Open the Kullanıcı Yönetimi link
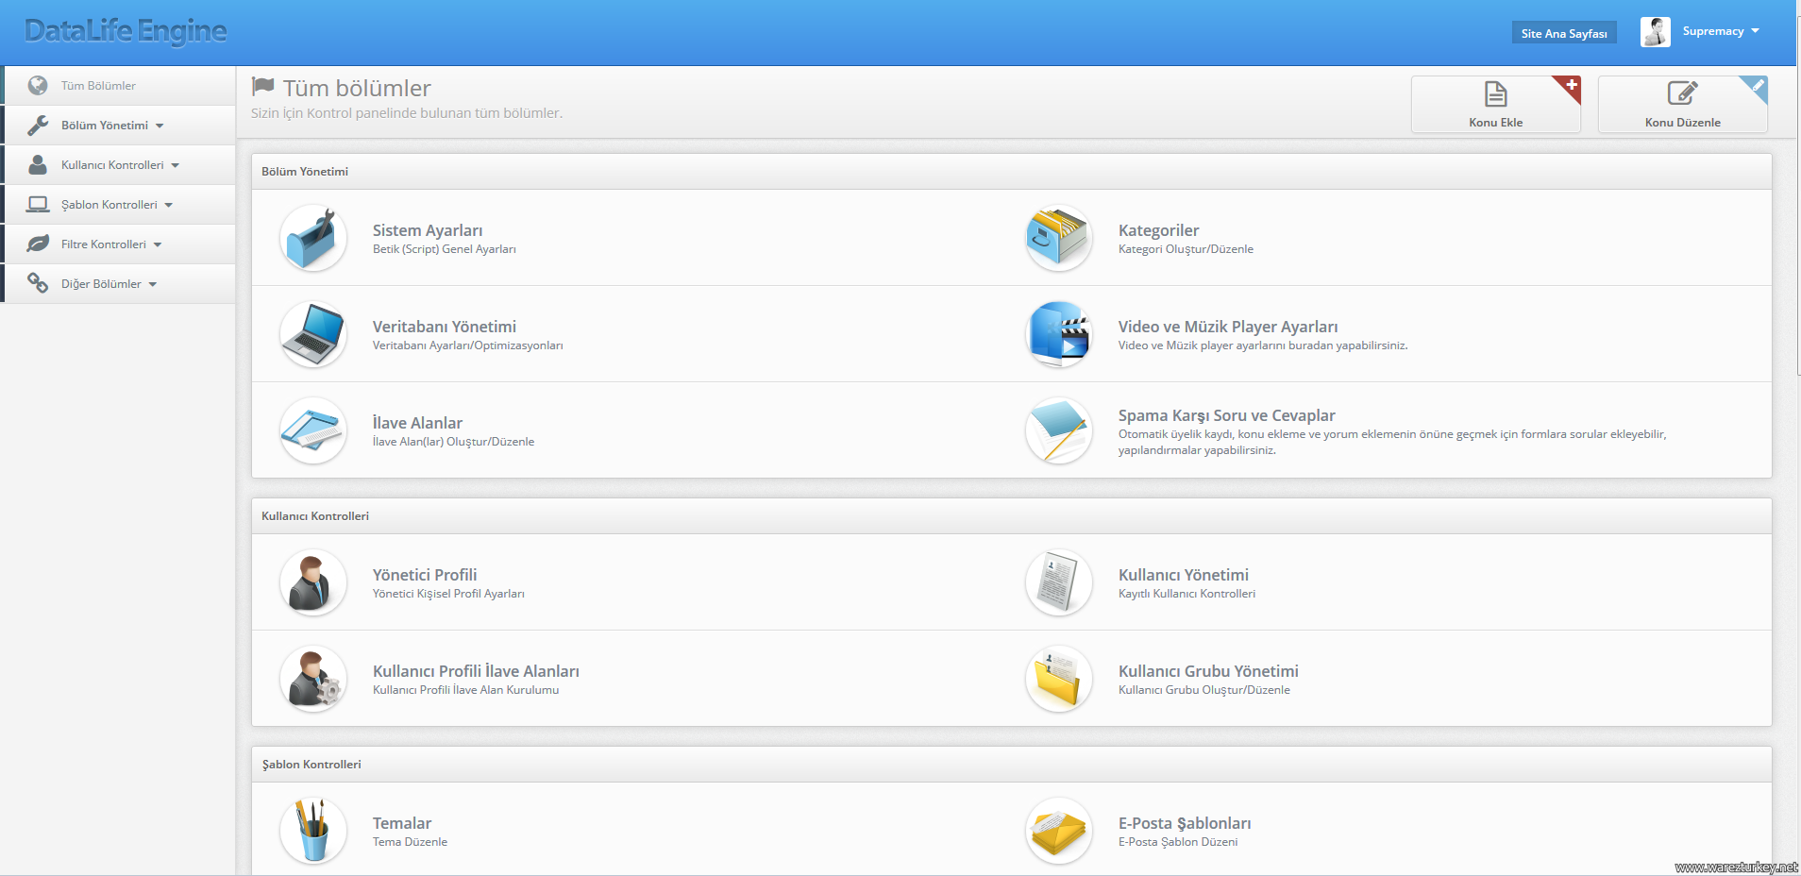The image size is (1801, 876). tap(1184, 575)
